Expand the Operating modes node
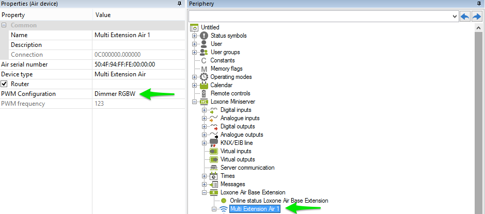Screen dimensions: 485x214 pos(194,77)
